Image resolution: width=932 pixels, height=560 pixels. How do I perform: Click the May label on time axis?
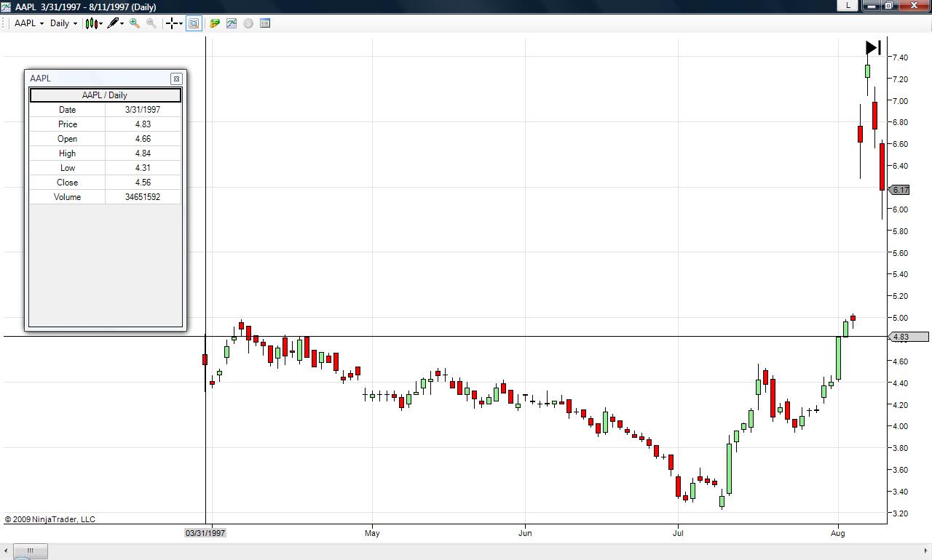(x=372, y=533)
